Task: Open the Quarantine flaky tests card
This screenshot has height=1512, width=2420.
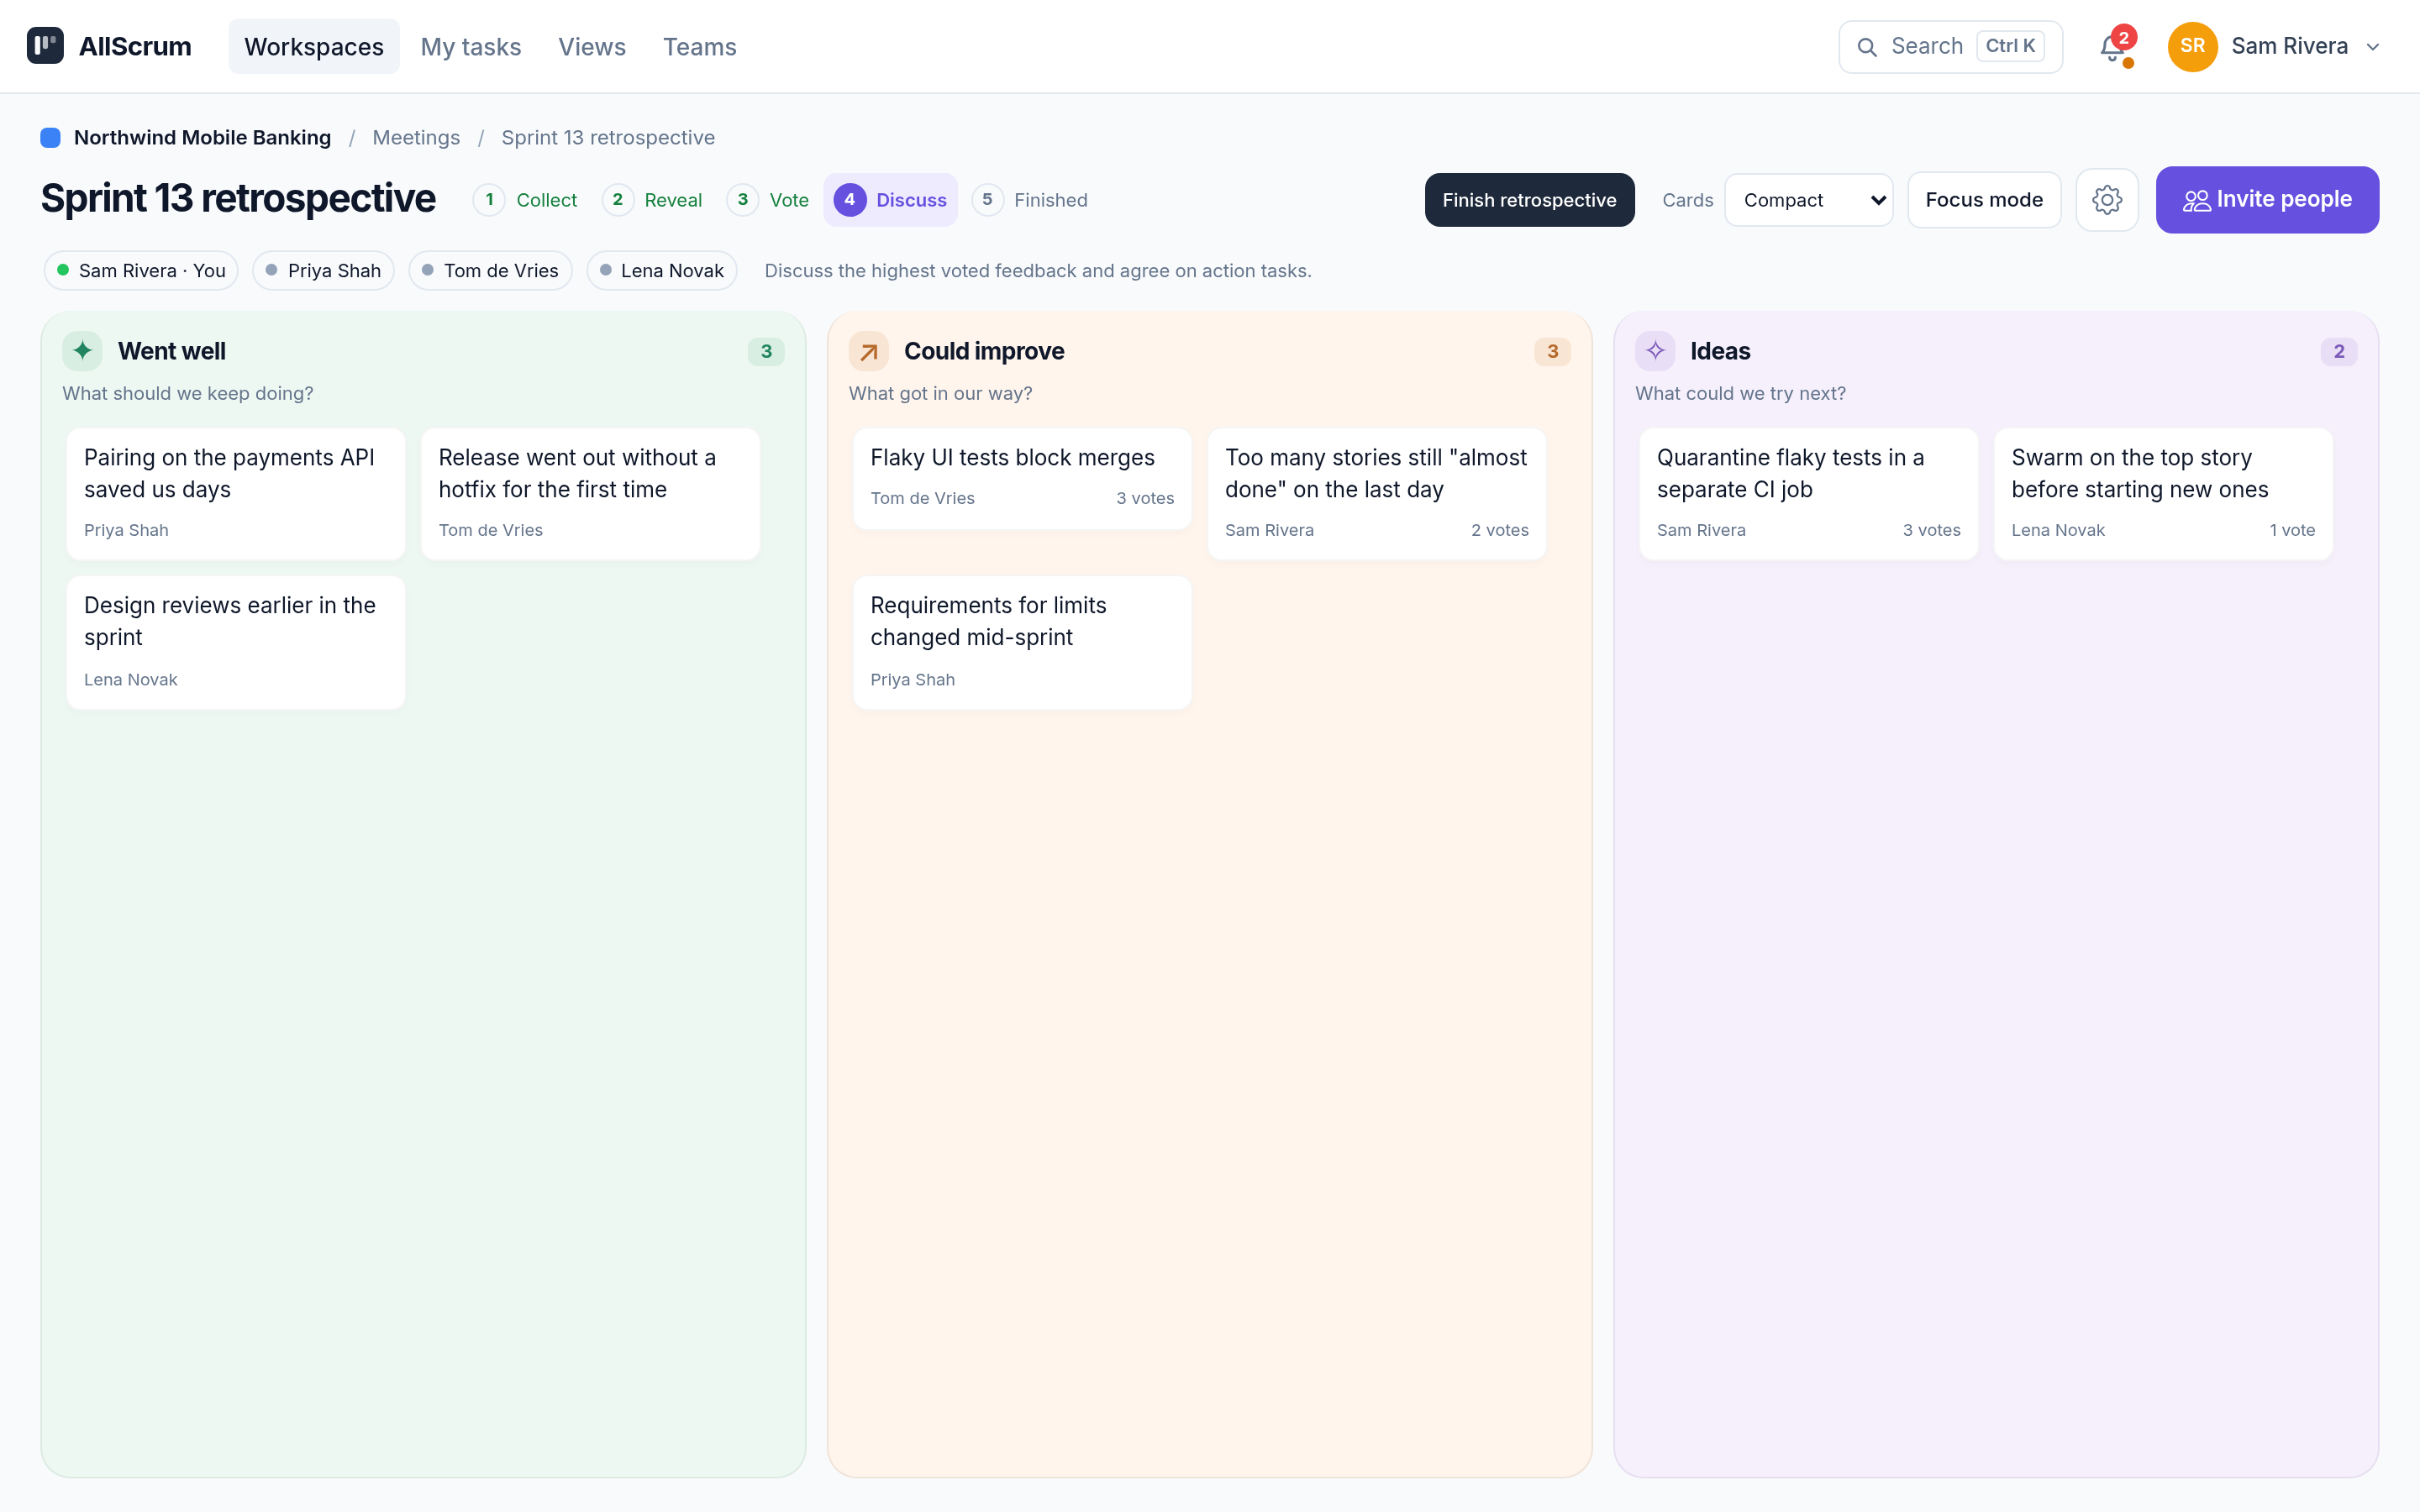Action: pos(1809,494)
